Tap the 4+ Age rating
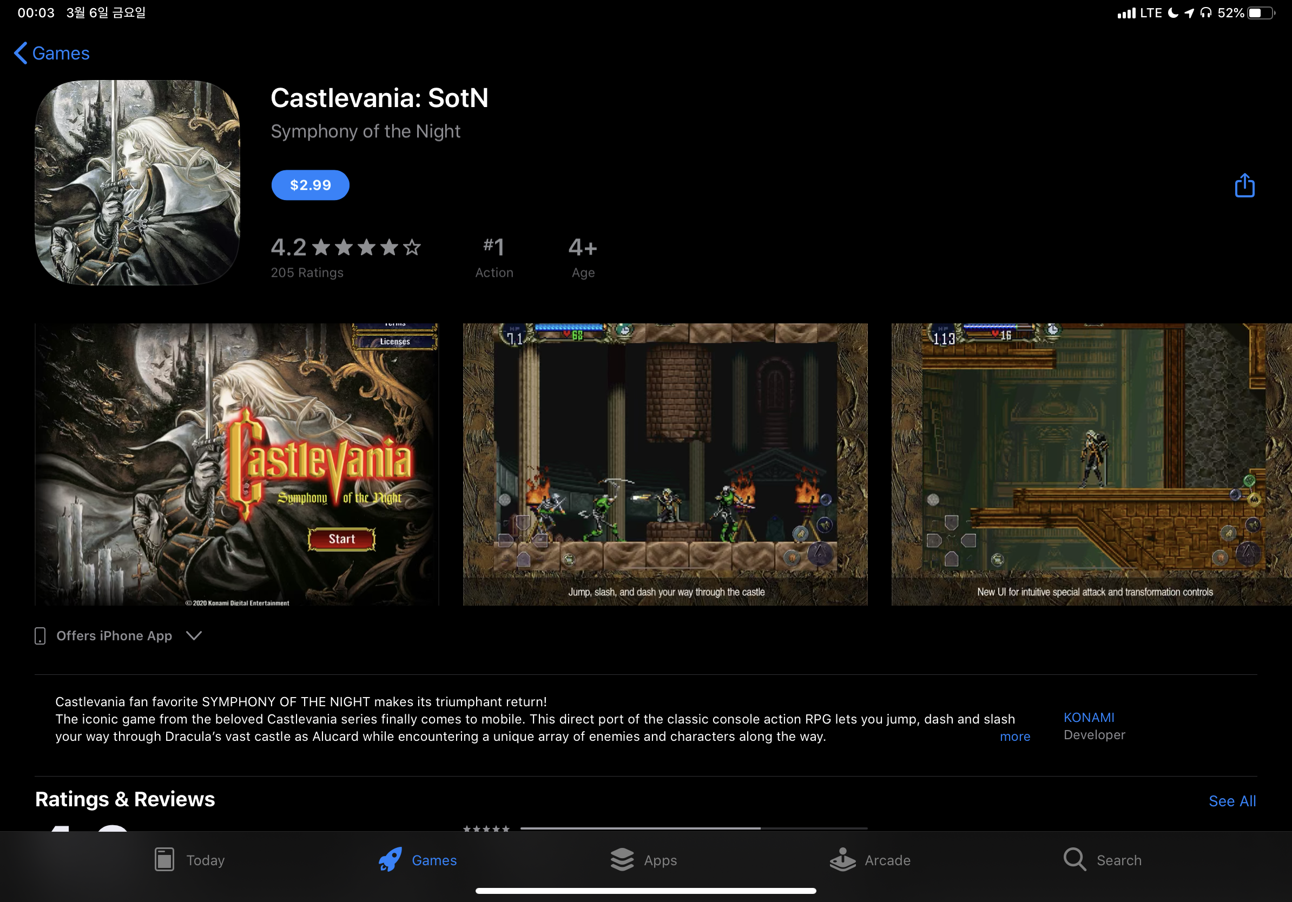The width and height of the screenshot is (1292, 902). pos(582,257)
